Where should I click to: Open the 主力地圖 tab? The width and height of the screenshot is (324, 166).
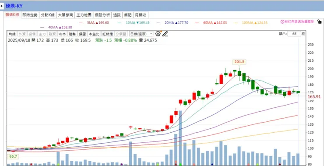pyautogui.click(x=84, y=15)
